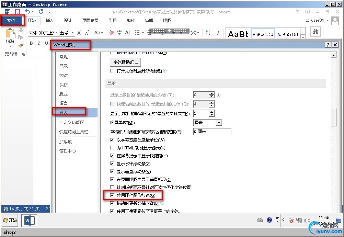Toggle Bold formatting button
This screenshot has width=344, height=237.
coord(31,43)
